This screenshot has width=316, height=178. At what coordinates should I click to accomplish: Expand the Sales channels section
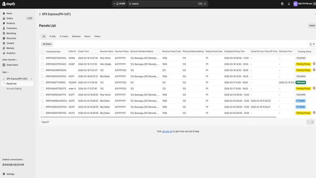click(x=9, y=60)
